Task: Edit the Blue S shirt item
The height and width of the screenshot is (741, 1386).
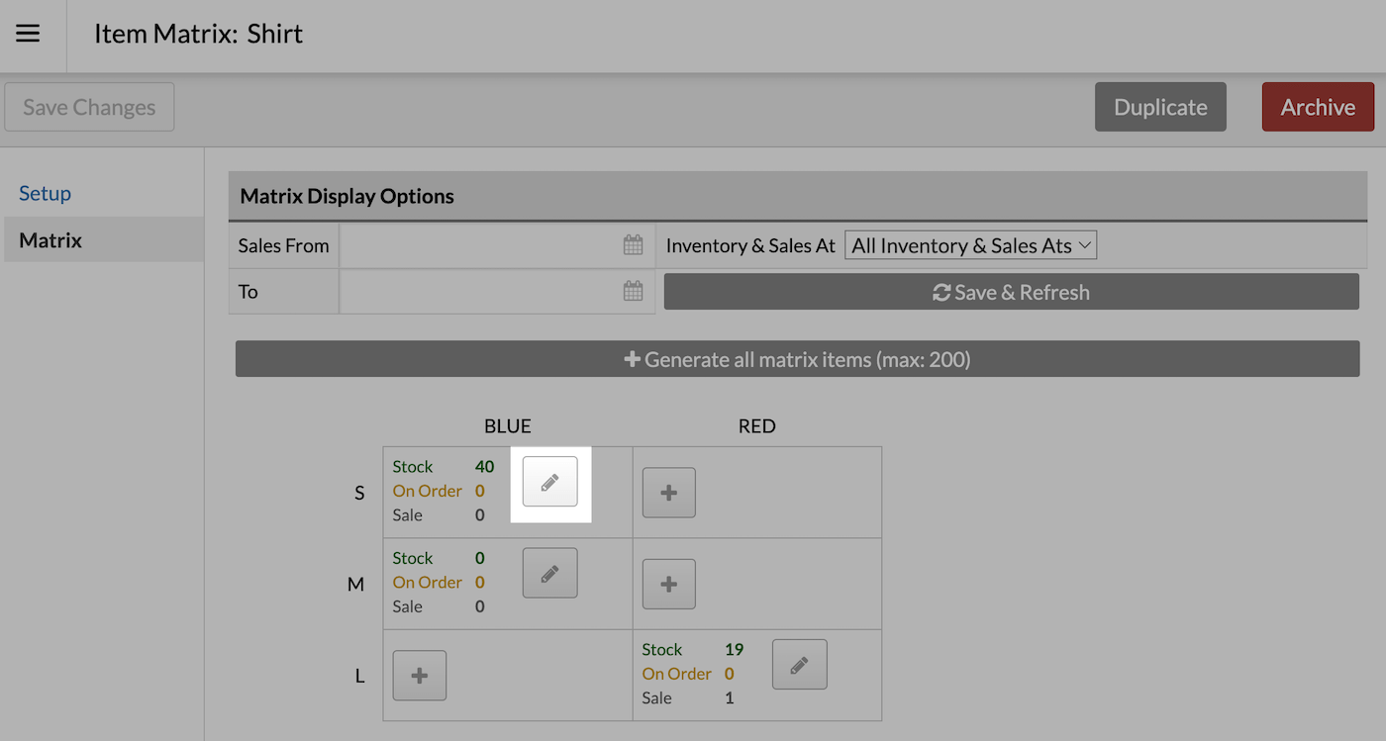Action: [x=549, y=482]
